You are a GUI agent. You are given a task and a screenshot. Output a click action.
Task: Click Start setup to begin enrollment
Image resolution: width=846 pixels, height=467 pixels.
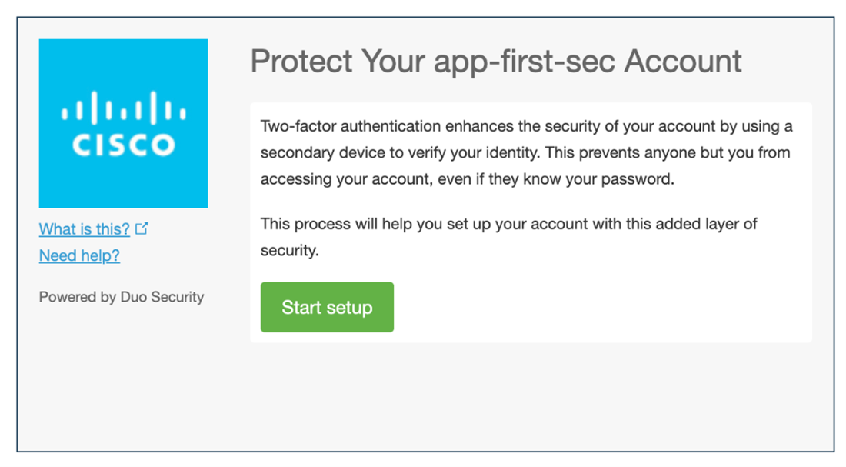point(326,307)
